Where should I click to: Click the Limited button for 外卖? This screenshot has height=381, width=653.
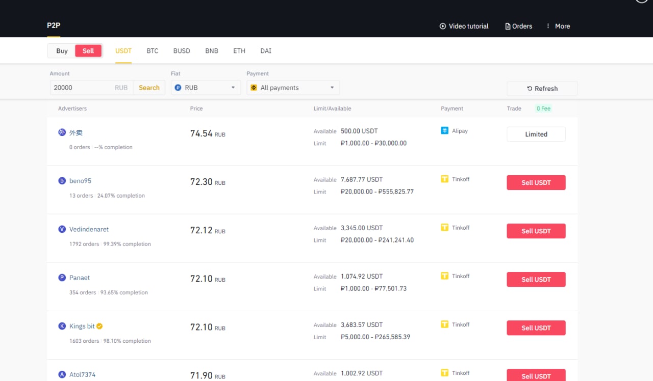(536, 134)
